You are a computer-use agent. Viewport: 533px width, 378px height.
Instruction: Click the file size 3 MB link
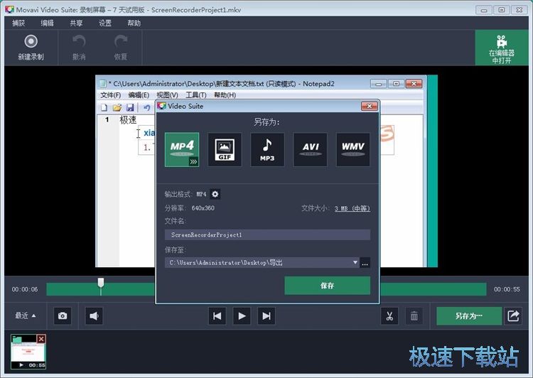tap(352, 208)
